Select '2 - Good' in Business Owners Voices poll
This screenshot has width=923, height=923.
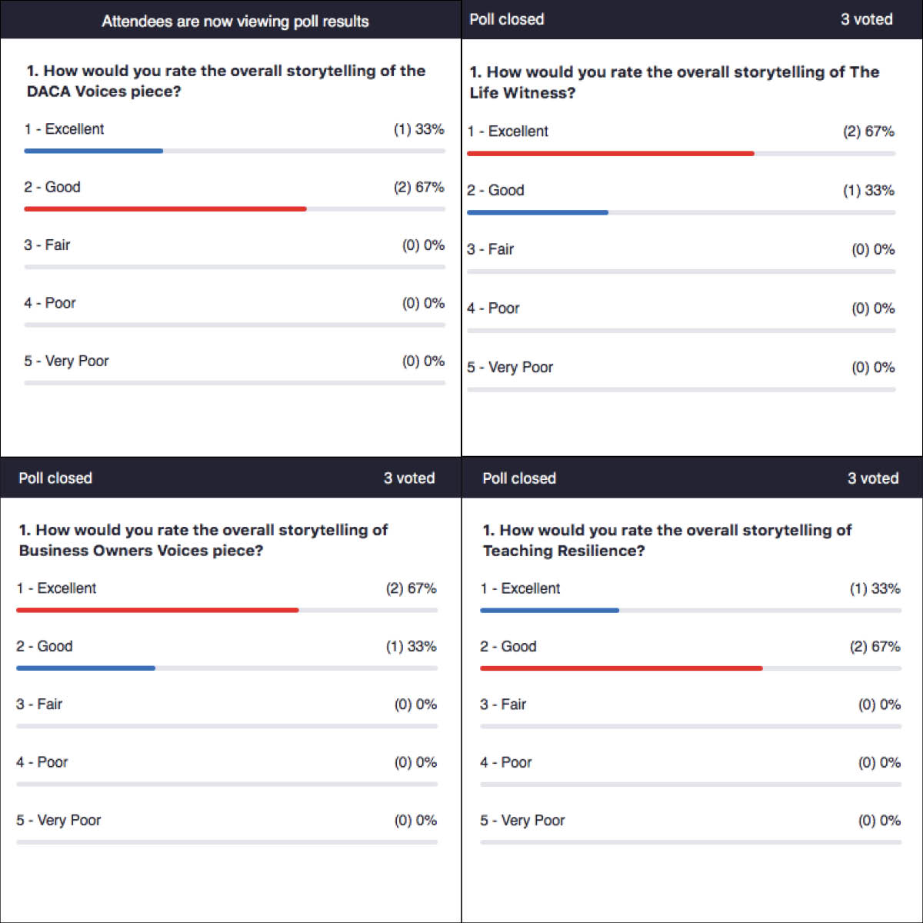[x=45, y=646]
